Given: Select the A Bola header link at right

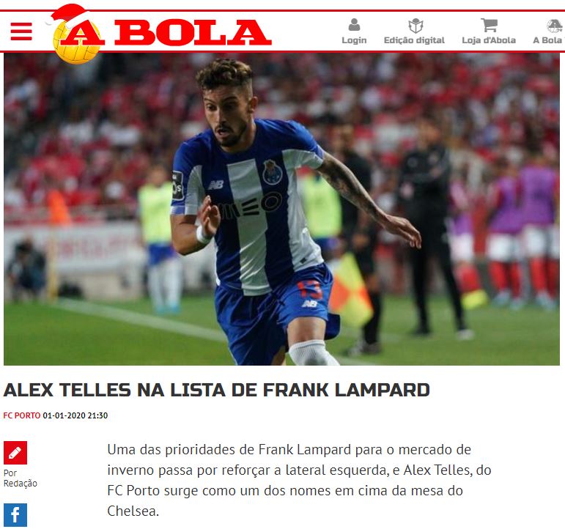Looking at the screenshot, I should (547, 40).
